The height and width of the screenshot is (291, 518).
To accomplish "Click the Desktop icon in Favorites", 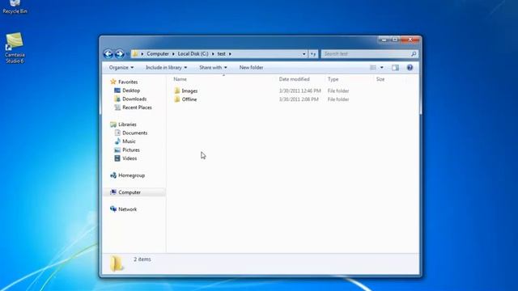I will click(x=117, y=91).
